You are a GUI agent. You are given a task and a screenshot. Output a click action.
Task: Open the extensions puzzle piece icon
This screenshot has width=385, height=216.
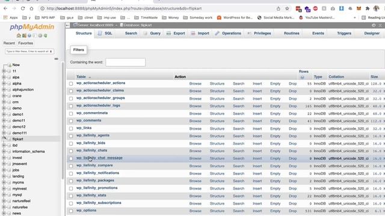[368, 8]
